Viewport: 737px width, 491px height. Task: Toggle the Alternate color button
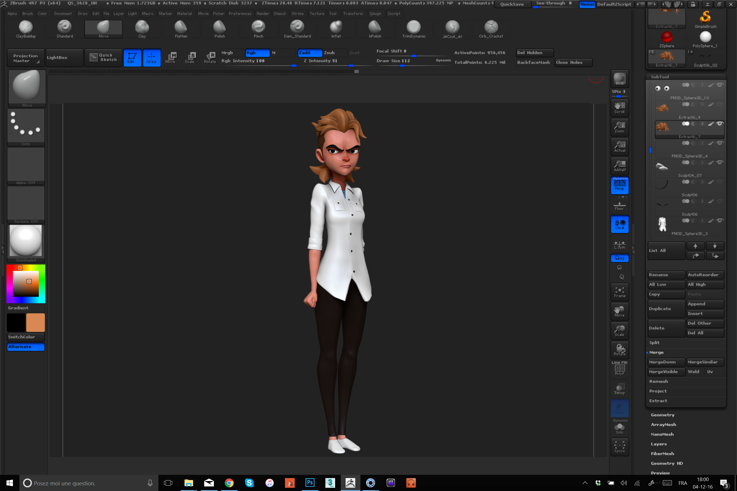point(26,347)
